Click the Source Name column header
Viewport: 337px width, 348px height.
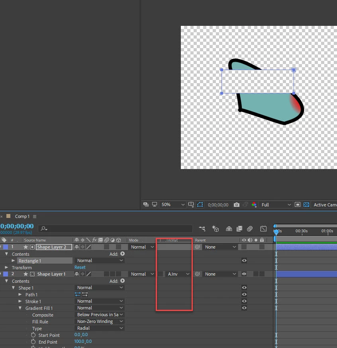(x=35, y=240)
